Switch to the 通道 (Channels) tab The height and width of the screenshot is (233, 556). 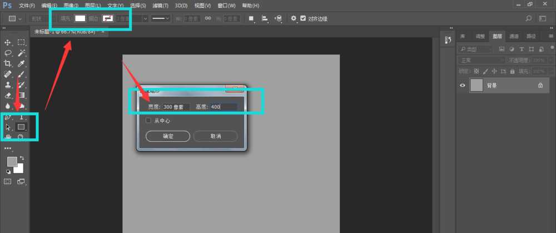[x=514, y=37]
